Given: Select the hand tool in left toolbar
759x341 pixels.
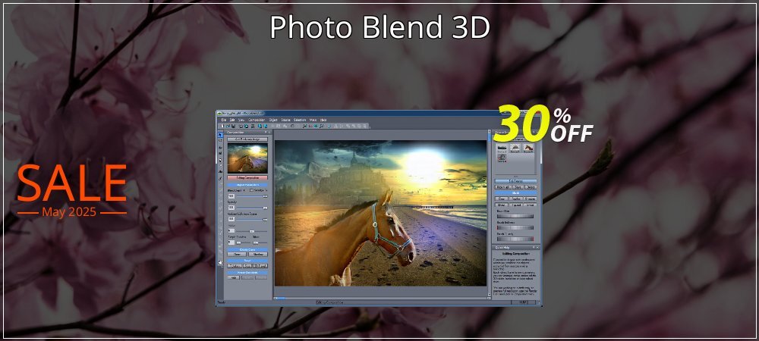Looking at the screenshot, I should point(220,262).
